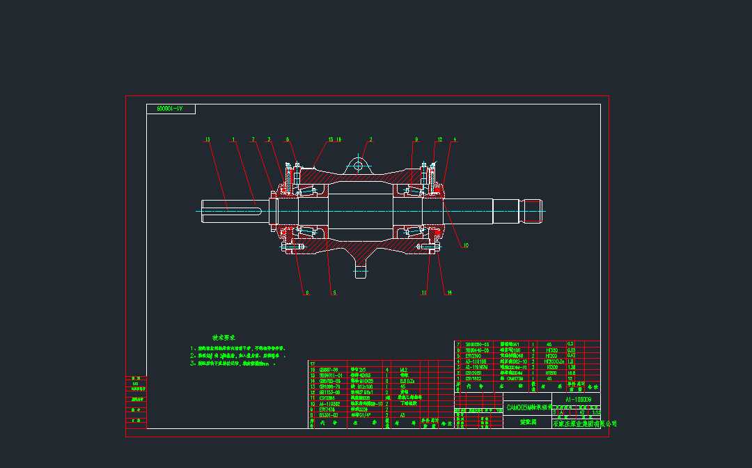
Task: Click balloon 8 below the left bearing
Action: [307, 292]
